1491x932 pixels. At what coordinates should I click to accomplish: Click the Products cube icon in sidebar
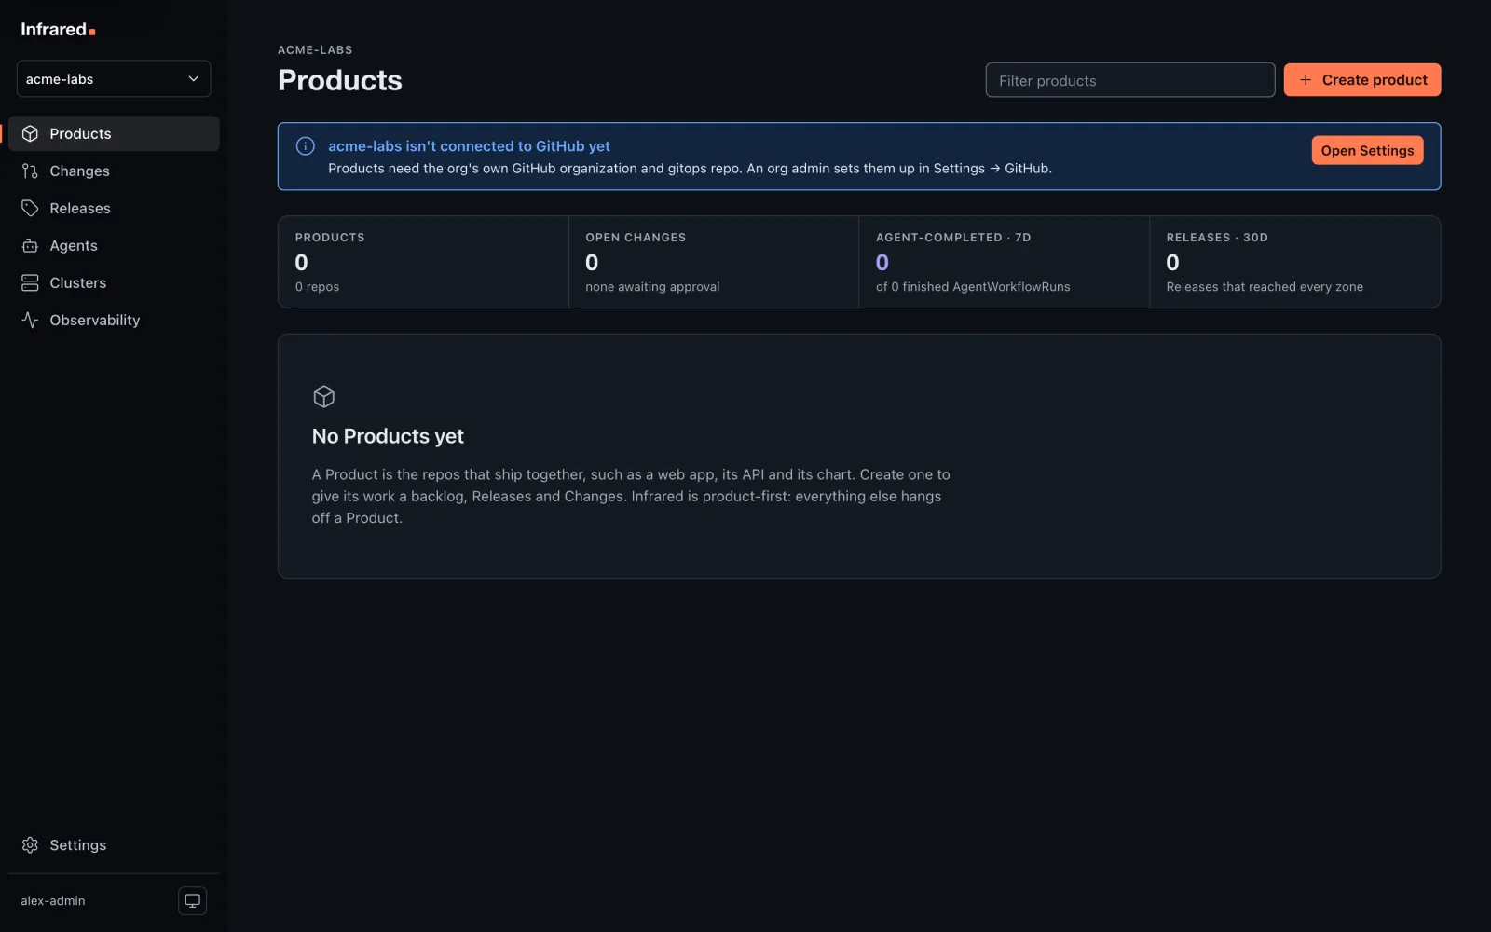[30, 133]
